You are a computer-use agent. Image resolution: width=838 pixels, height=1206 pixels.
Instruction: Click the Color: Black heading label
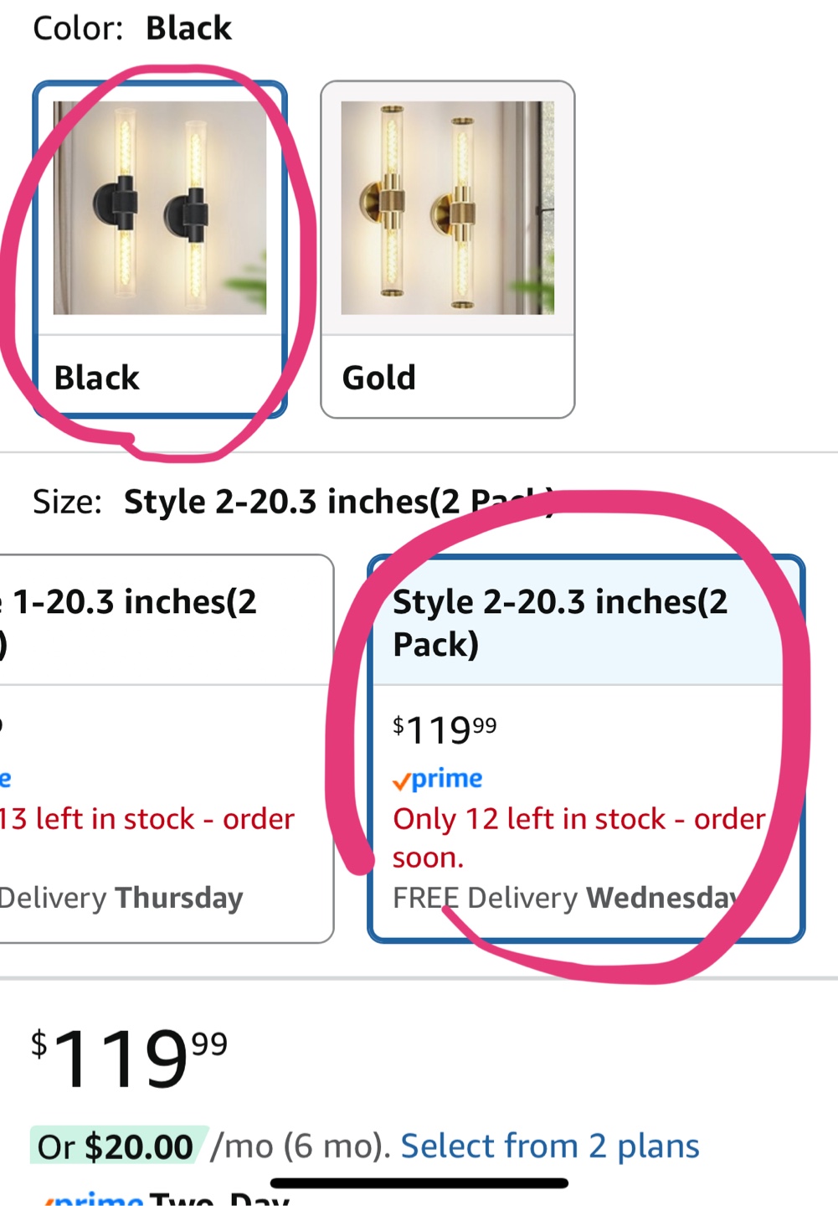tap(130, 27)
